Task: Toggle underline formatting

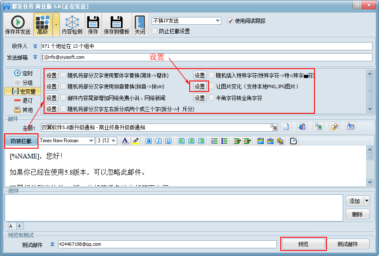Action: [x=168, y=141]
